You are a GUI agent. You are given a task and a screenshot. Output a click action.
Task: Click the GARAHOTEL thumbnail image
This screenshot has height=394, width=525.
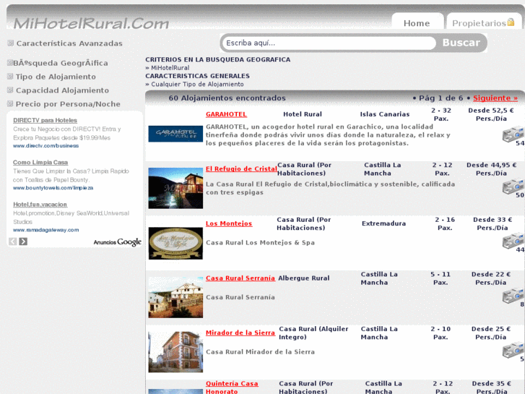[x=175, y=134]
